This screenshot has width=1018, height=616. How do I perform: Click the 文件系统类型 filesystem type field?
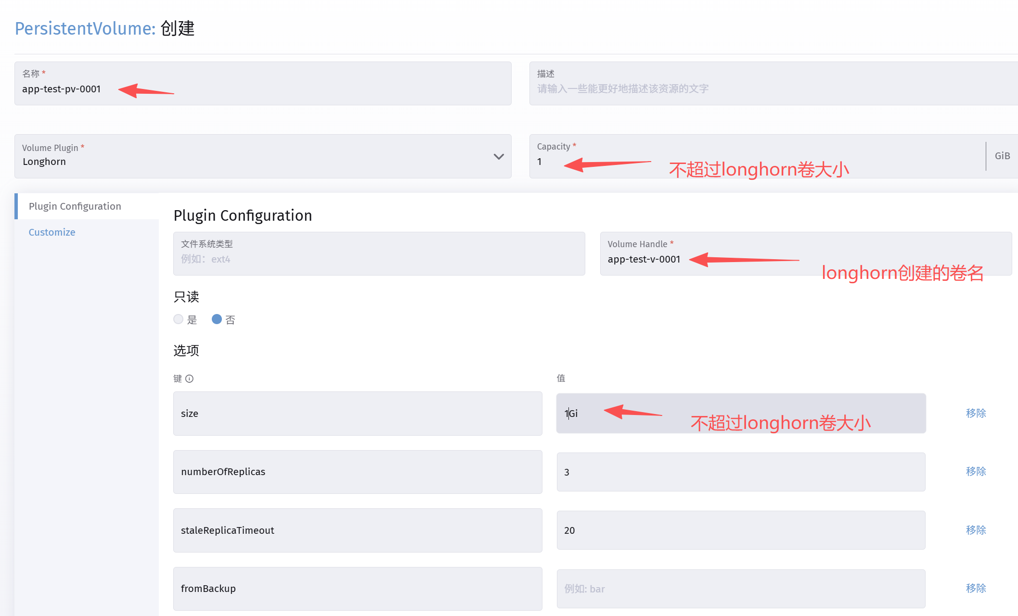[x=379, y=254]
